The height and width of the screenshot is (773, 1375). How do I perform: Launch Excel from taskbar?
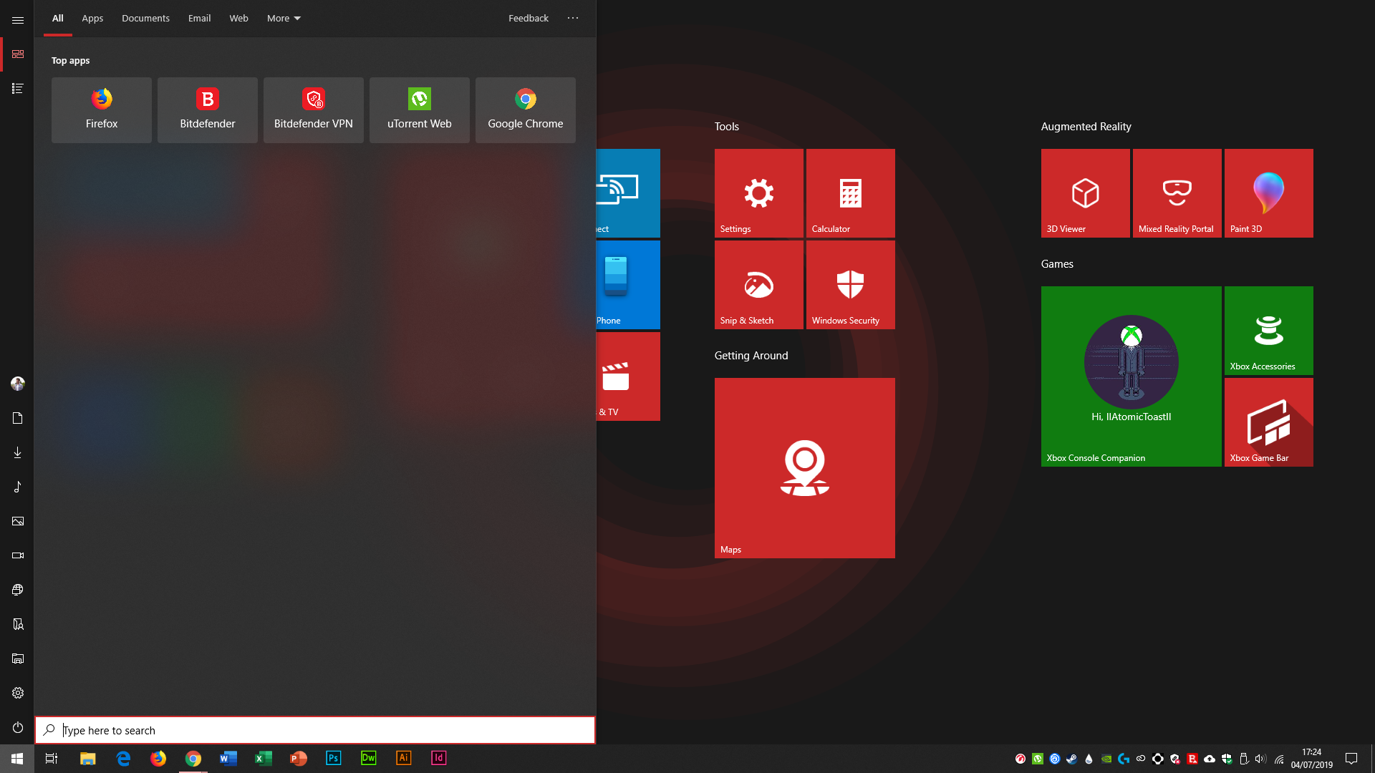coord(264,759)
